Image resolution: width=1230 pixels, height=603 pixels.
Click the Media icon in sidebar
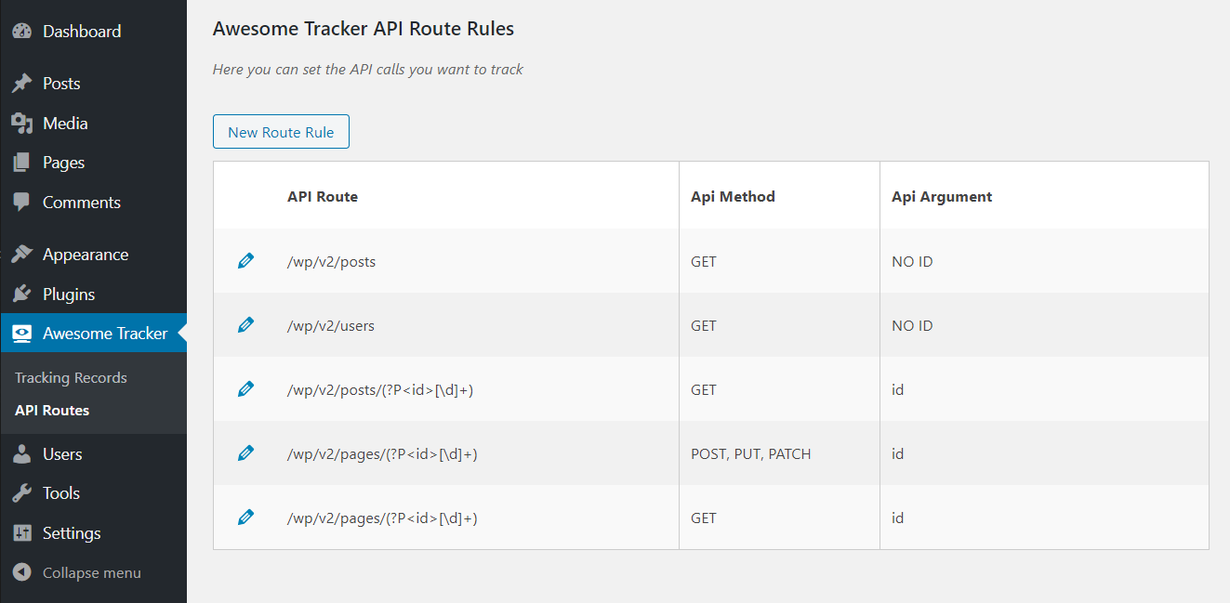tap(22, 124)
